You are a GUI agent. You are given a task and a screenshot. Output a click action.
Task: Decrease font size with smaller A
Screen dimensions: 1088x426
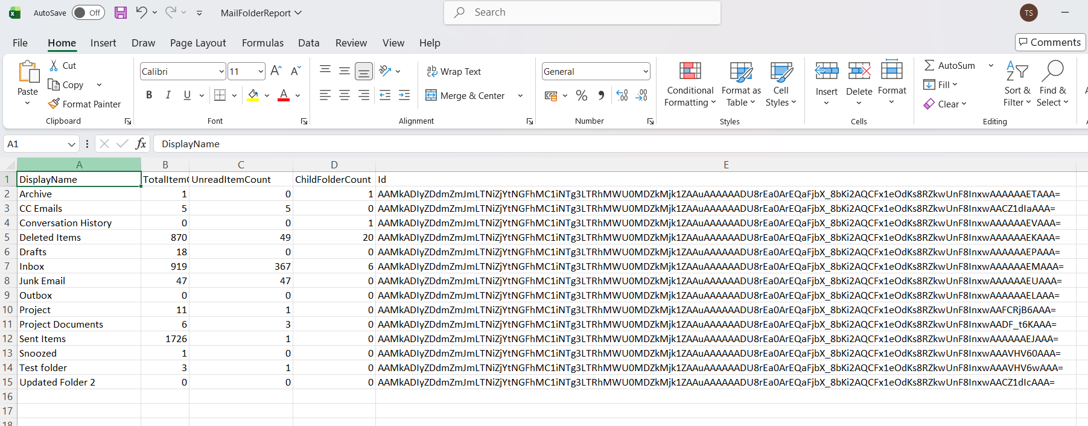tap(296, 71)
